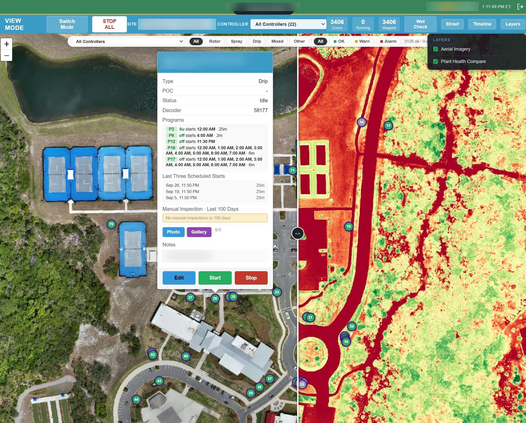Select zone marker 20 on health map
This screenshot has width=526, height=423.
point(352,326)
